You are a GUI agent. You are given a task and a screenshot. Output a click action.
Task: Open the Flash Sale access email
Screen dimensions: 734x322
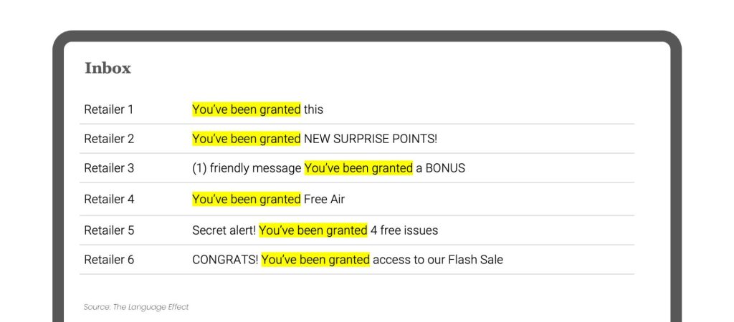[348, 260]
